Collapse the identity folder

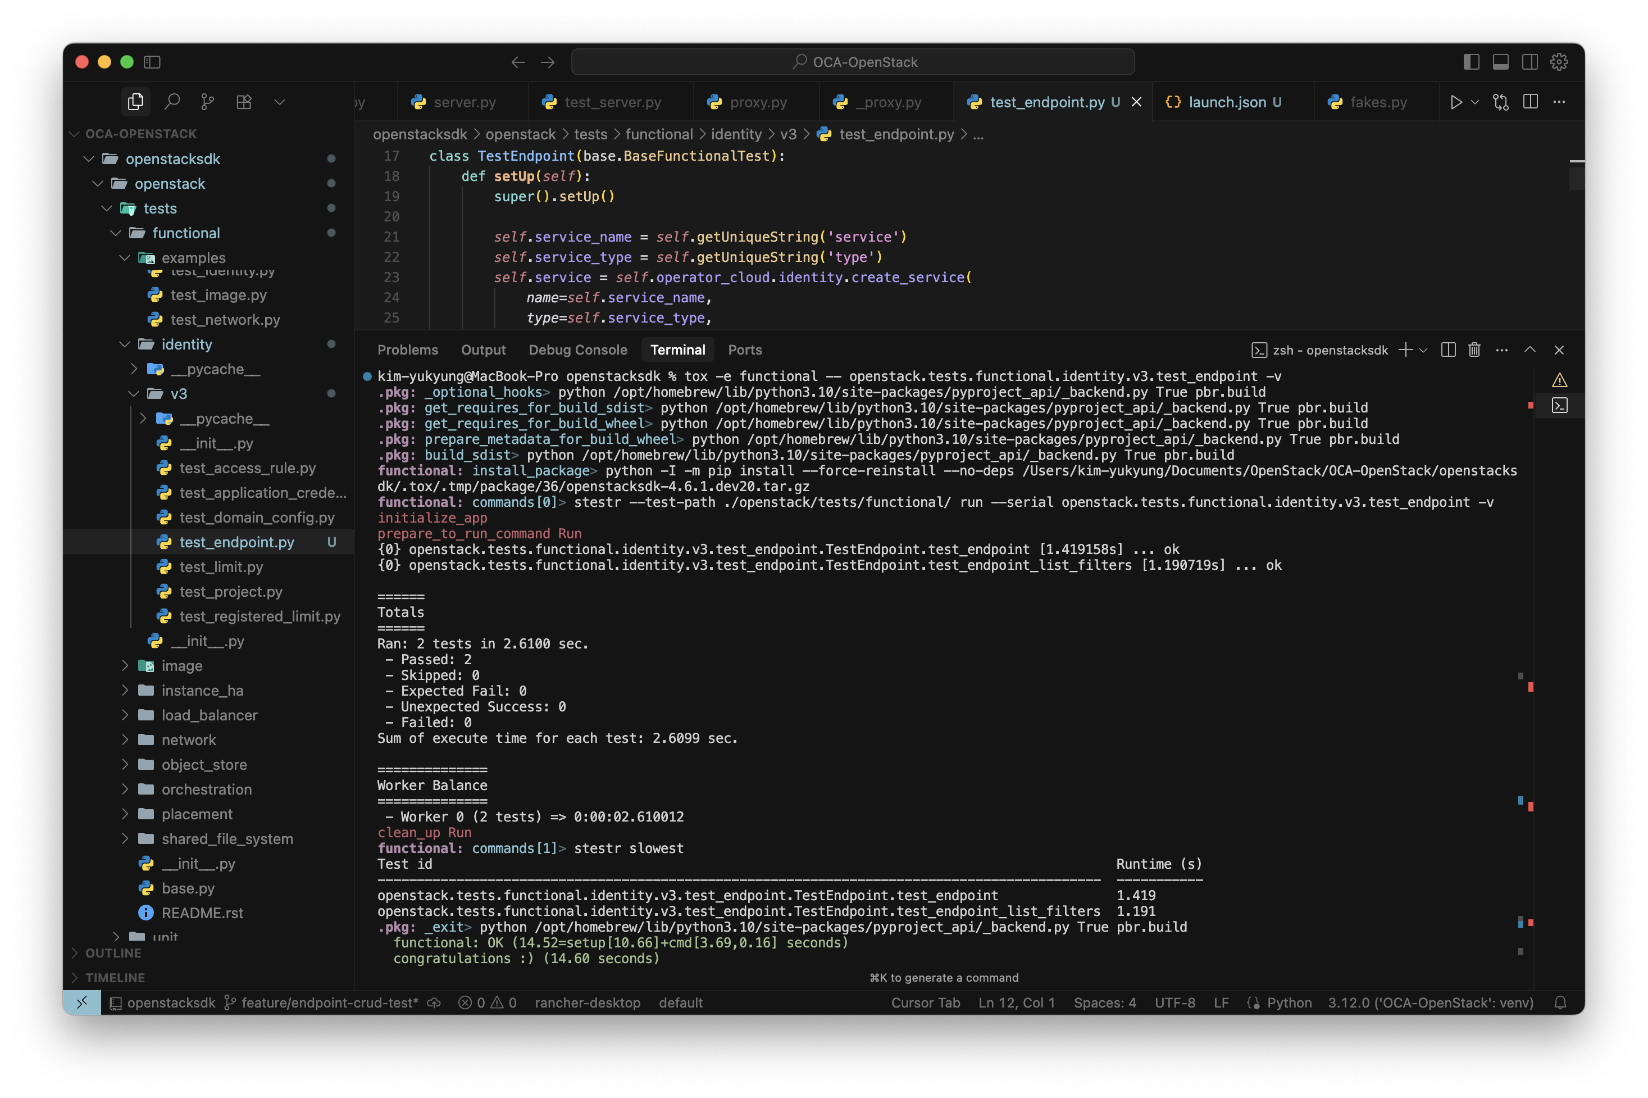186,344
